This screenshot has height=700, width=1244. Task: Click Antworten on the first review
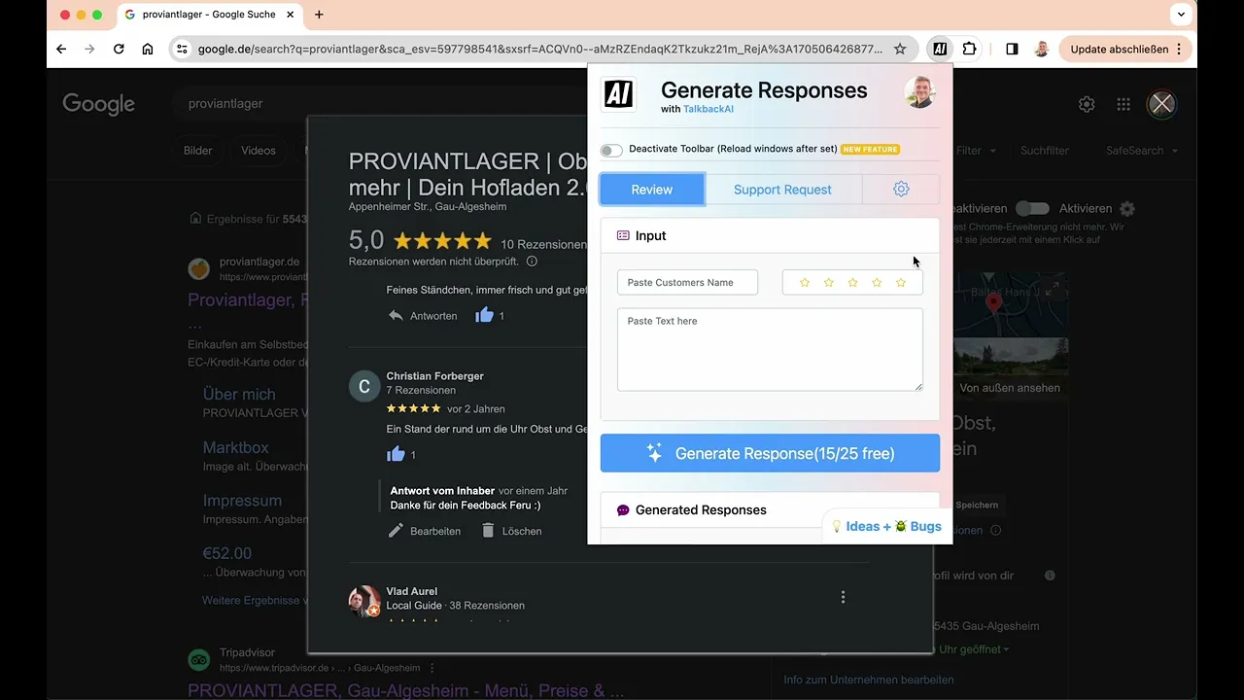pos(423,316)
